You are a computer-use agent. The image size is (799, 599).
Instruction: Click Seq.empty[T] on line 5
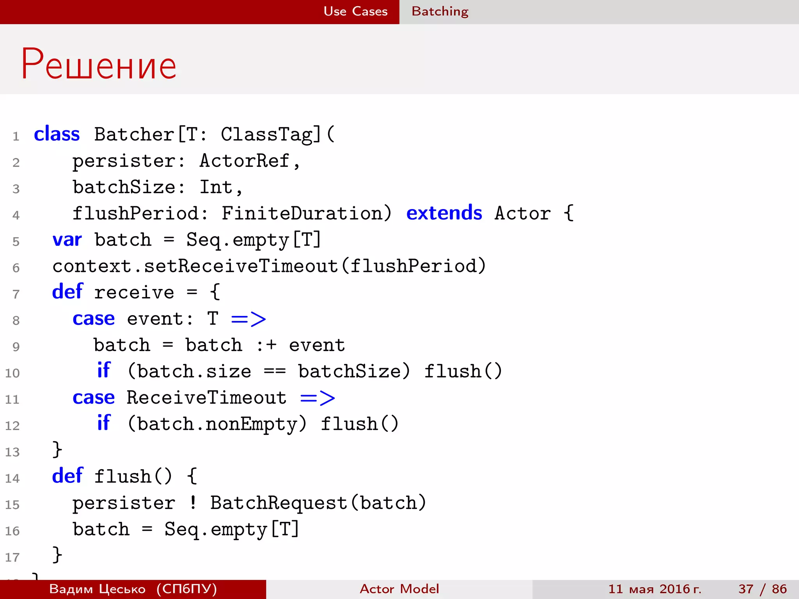(x=254, y=240)
